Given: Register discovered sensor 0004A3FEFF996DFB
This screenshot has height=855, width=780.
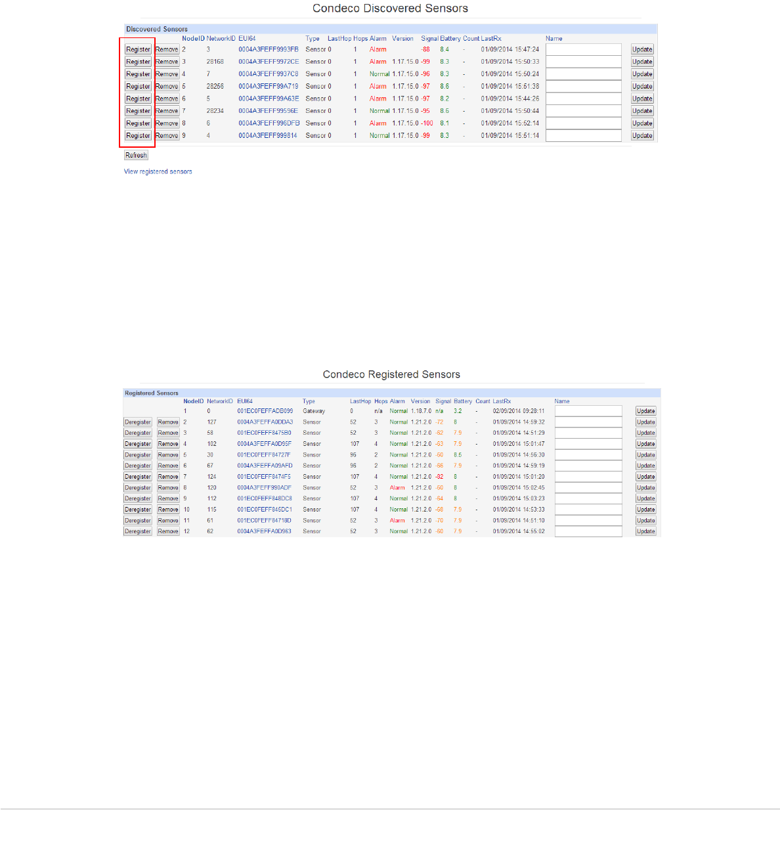Looking at the screenshot, I should (x=138, y=123).
